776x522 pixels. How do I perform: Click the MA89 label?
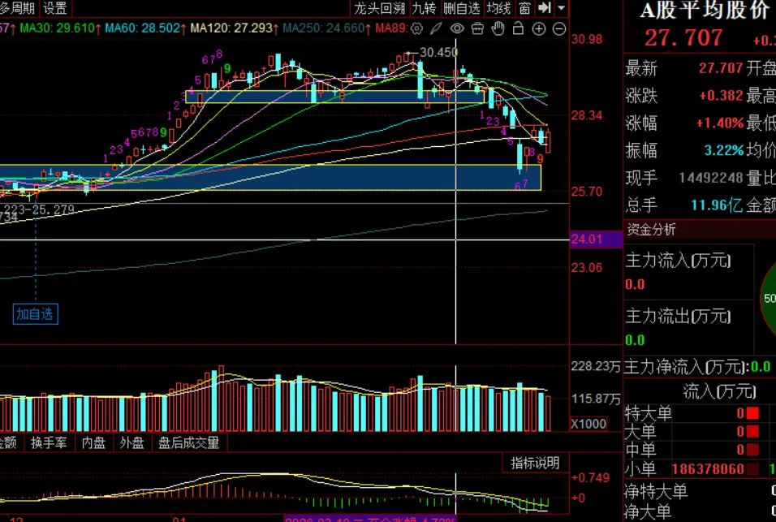click(x=391, y=28)
